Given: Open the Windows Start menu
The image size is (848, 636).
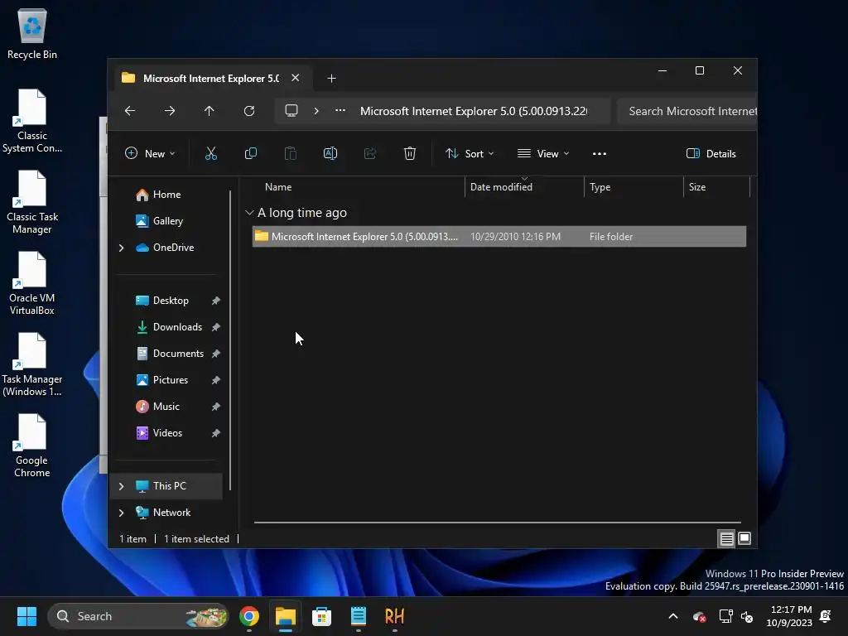Looking at the screenshot, I should tap(26, 616).
